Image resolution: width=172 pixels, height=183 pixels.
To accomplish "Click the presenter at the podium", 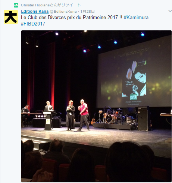I will click(49, 106).
